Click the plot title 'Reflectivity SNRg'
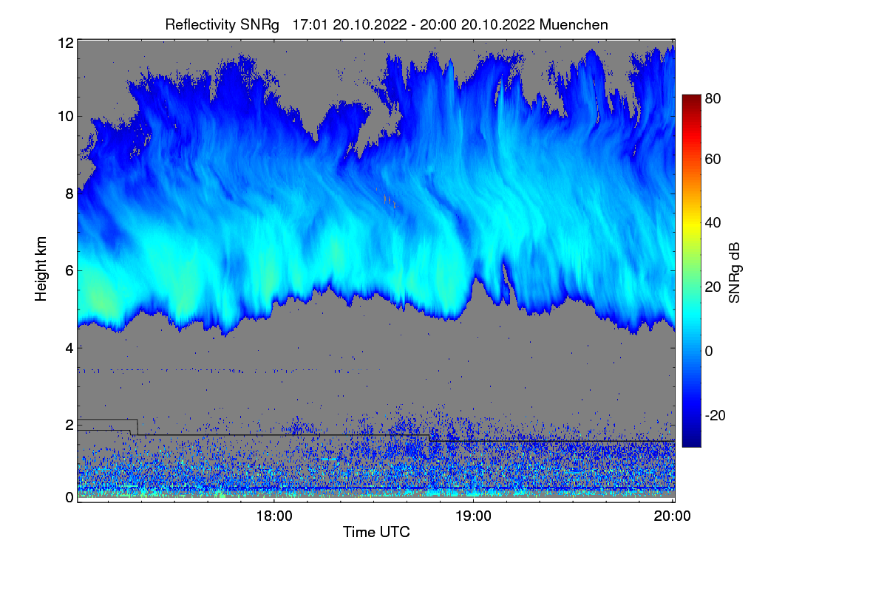Viewport: 887px width, 591px height. (222, 24)
